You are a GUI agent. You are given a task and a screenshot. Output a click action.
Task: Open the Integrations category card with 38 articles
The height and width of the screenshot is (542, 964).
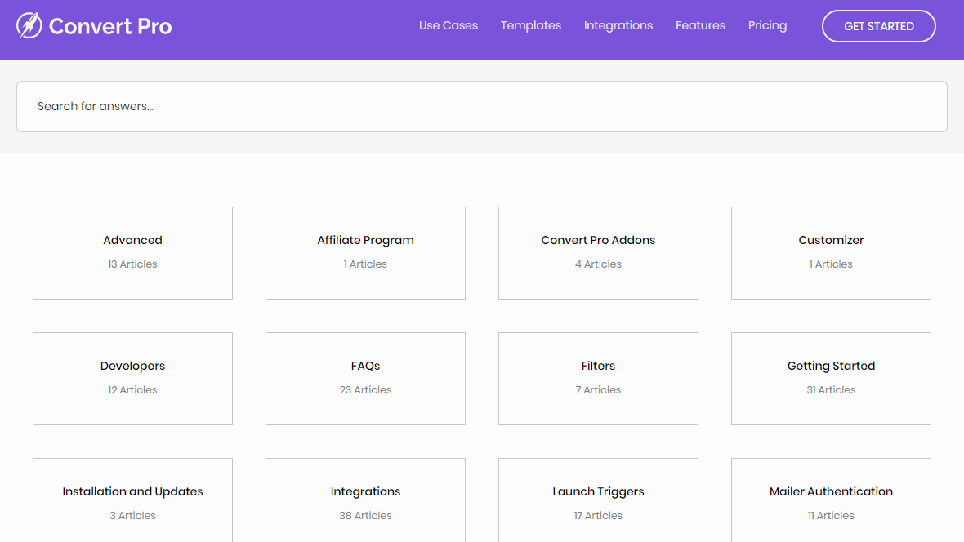pos(365,500)
